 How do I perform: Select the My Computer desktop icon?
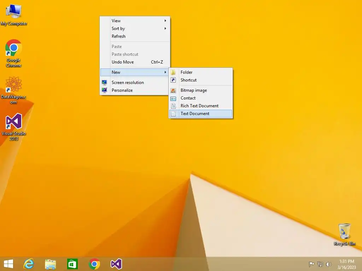pos(14,15)
